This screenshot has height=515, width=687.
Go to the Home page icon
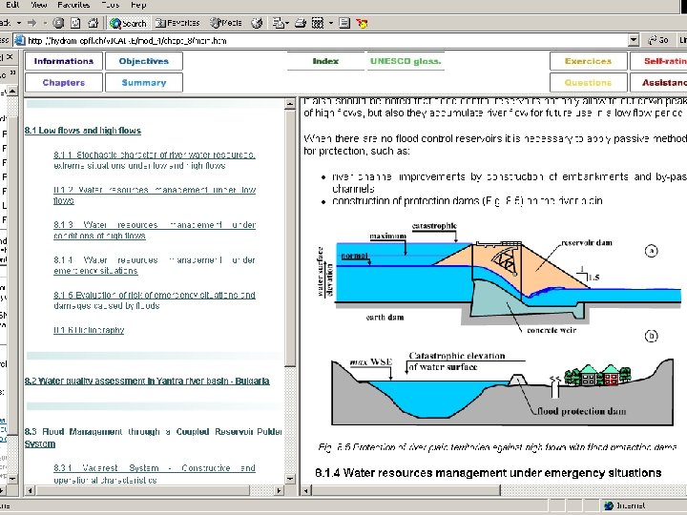tap(94, 22)
